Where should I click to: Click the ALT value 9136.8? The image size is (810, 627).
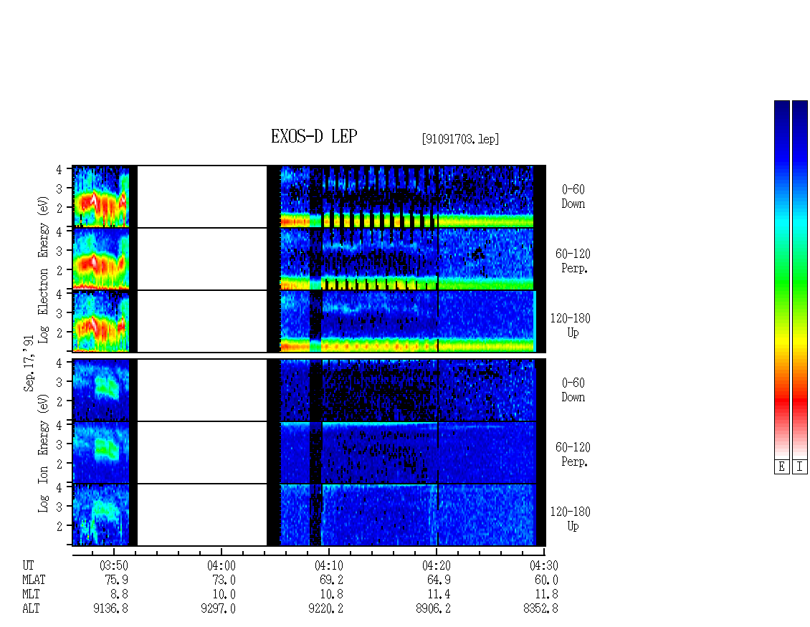(x=110, y=608)
